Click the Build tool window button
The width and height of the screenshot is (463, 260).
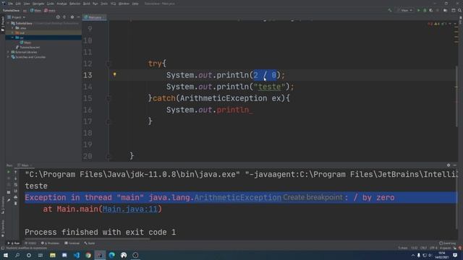(x=90, y=243)
